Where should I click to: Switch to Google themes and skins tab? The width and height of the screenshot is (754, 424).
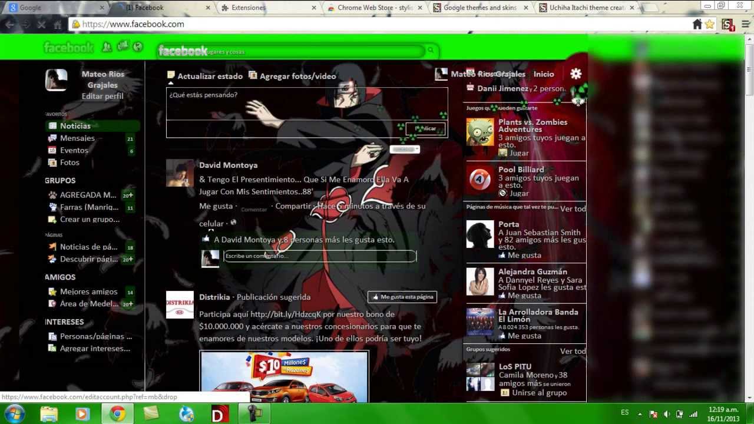pos(481,8)
